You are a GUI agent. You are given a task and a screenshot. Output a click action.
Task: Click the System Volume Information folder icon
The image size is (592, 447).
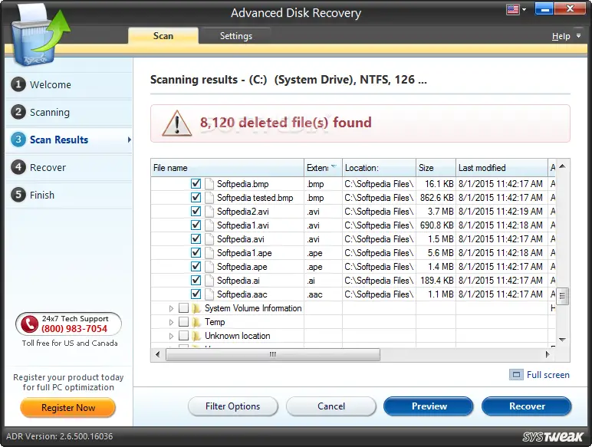[x=196, y=308]
